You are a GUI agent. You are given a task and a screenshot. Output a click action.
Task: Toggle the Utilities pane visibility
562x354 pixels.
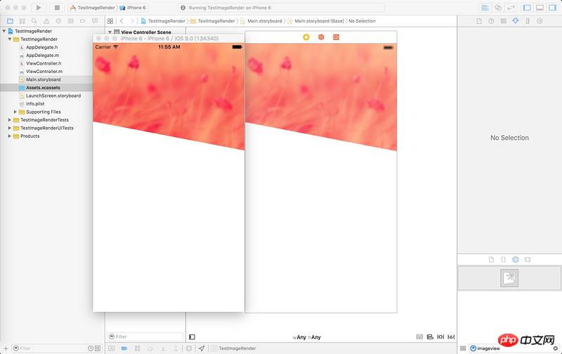point(553,8)
